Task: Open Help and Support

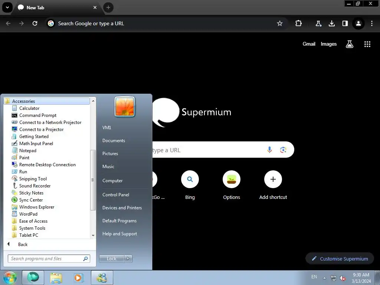Action: [119, 234]
